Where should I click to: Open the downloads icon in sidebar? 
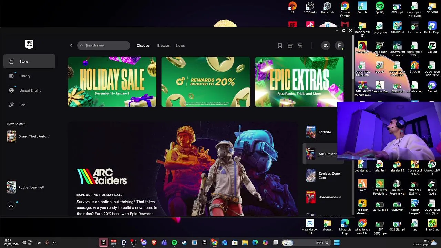pos(11,205)
